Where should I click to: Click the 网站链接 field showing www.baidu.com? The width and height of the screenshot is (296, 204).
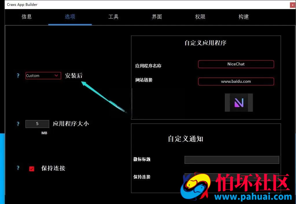coord(236,81)
